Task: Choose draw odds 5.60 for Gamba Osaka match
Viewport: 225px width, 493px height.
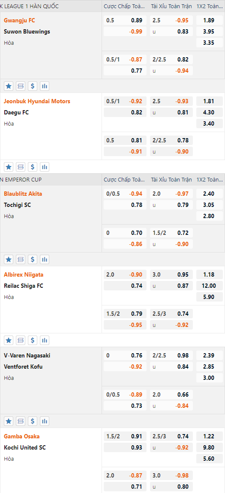Action: 209,459
